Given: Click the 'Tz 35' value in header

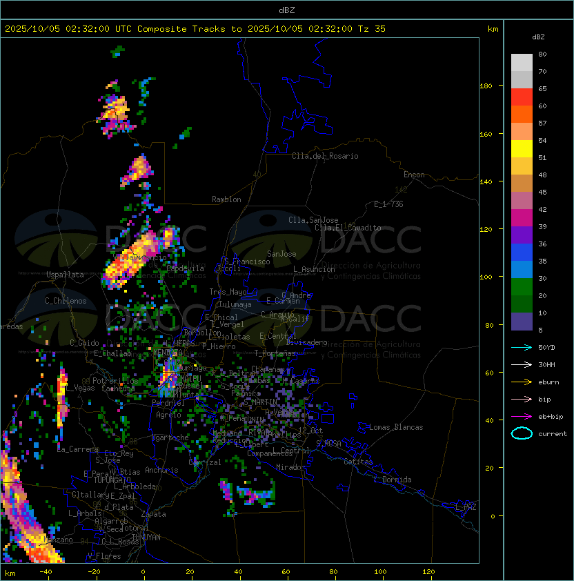Looking at the screenshot, I should click(x=372, y=29).
